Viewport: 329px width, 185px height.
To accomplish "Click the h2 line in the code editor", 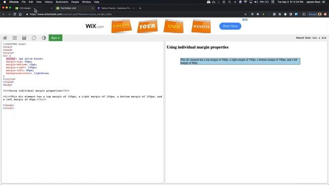I will pos(36,90).
